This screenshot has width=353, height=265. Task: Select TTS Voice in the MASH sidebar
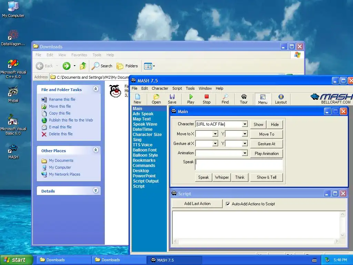coord(142,145)
